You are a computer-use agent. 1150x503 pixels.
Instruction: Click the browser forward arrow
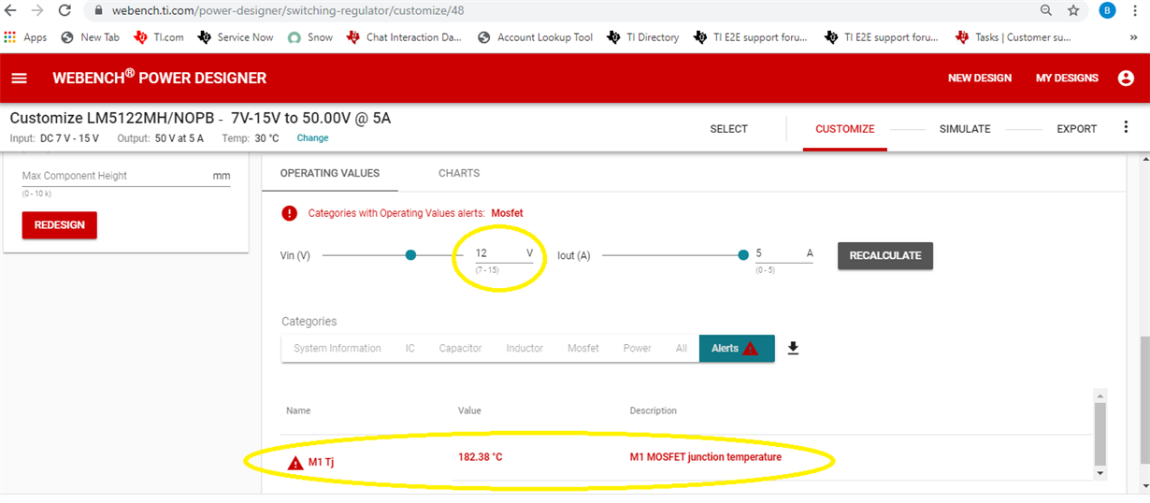pyautogui.click(x=37, y=10)
